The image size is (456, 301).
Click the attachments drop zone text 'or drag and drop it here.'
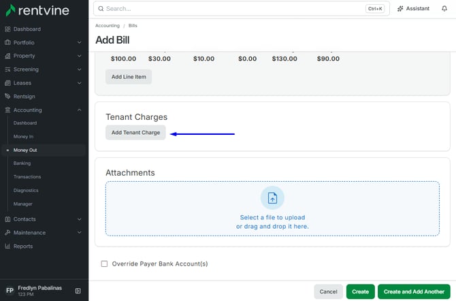(x=272, y=227)
